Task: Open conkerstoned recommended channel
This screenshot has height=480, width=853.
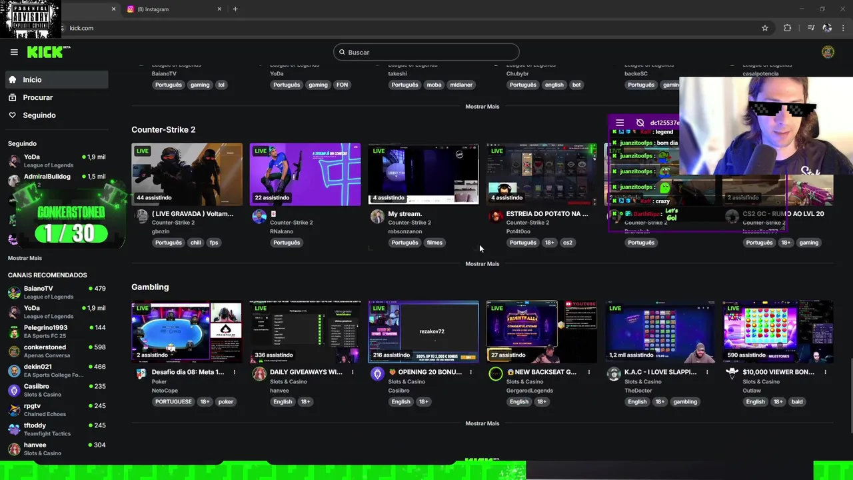Action: (x=57, y=351)
